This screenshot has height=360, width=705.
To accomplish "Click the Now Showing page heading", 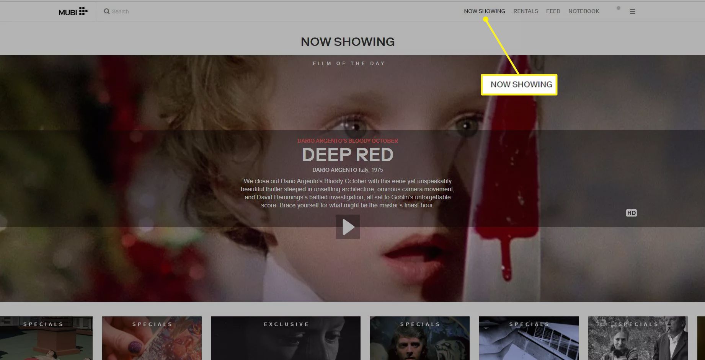I will pyautogui.click(x=348, y=42).
